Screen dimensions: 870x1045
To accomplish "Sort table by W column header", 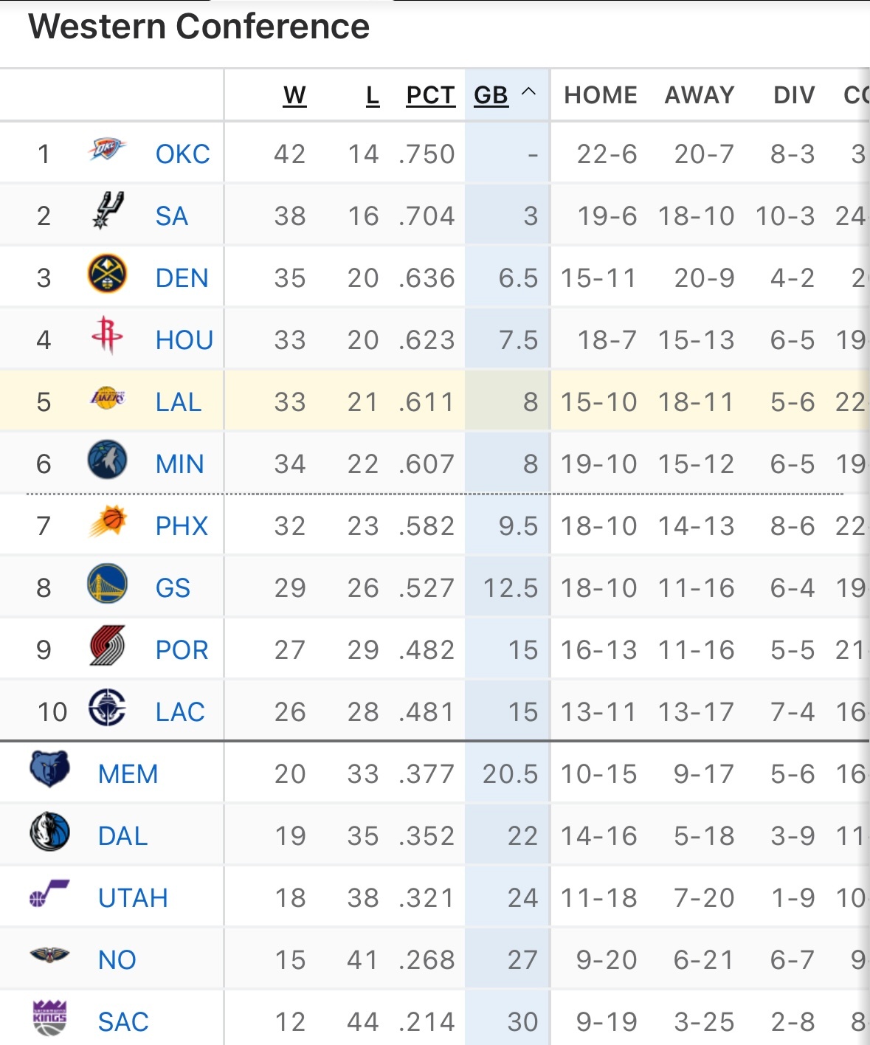I will pos(294,95).
